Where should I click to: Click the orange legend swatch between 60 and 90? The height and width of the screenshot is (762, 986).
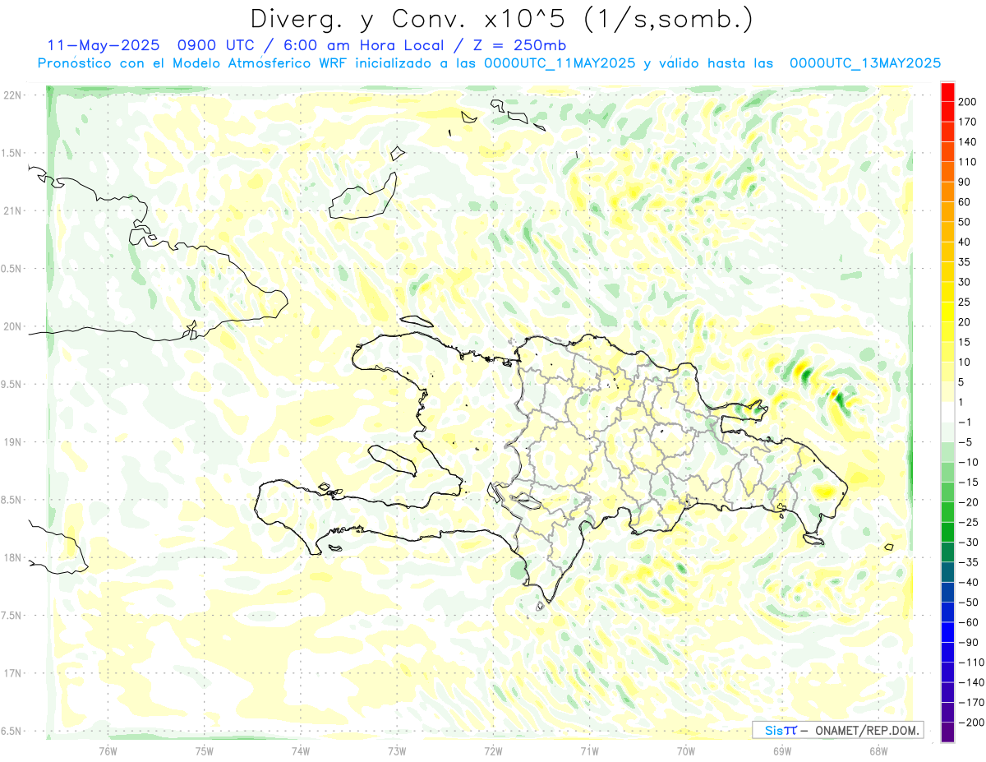click(947, 192)
